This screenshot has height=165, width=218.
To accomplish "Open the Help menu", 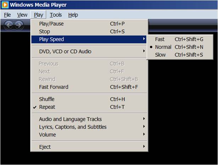I will (x=73, y=15).
